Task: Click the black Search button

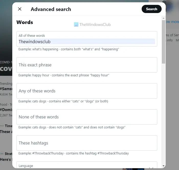Action: click(x=151, y=9)
